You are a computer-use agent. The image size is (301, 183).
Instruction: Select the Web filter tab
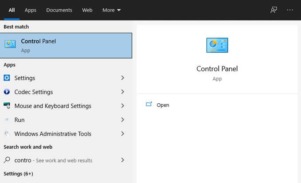point(87,10)
